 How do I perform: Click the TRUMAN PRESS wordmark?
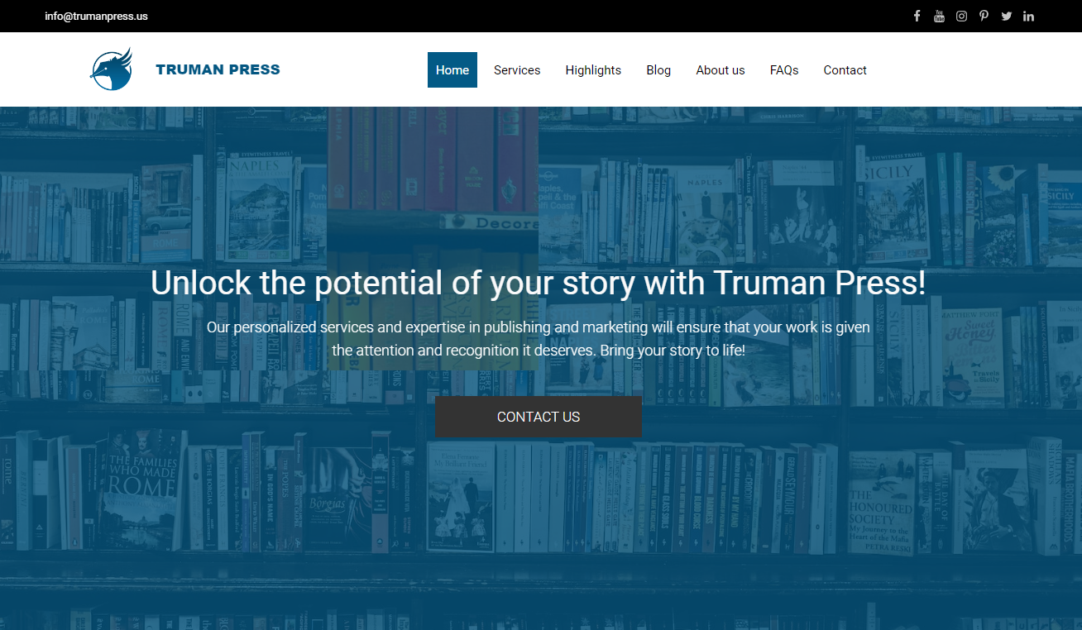click(x=218, y=69)
